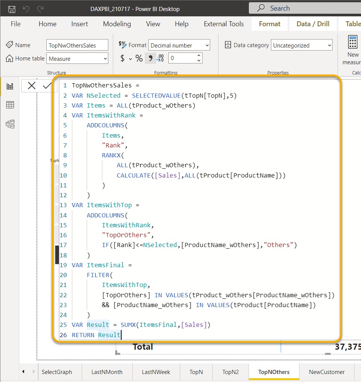Toggle thousands separator comma button
This screenshot has height=382, width=361.
(x=150, y=58)
